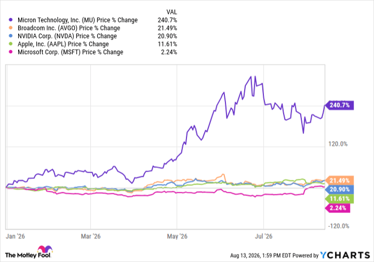The height and width of the screenshot is (262, 374).
Task: Click The Motley Fool jester hat logo
Action: [45, 249]
